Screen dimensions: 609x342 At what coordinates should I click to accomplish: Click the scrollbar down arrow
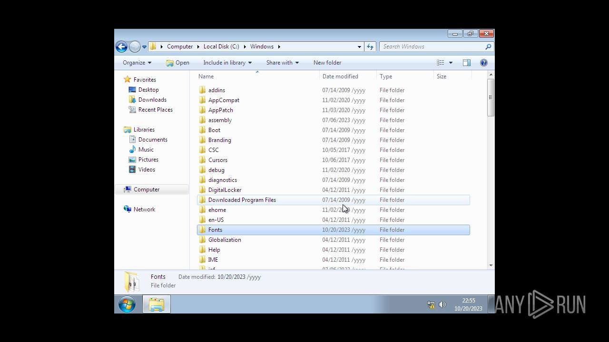coord(491,266)
